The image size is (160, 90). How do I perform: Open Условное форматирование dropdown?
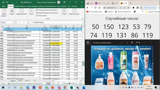point(47,10)
